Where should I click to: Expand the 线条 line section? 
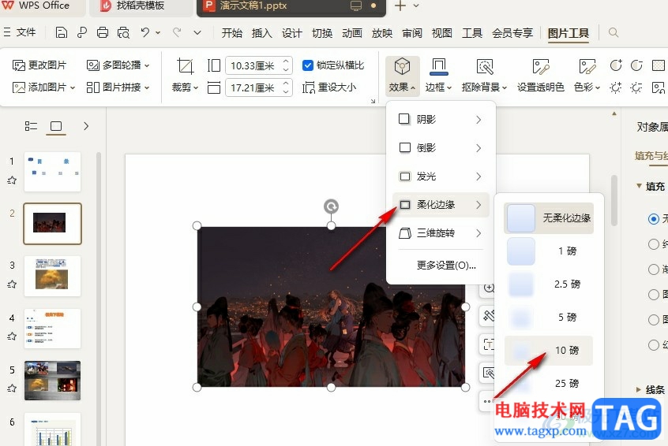click(639, 389)
